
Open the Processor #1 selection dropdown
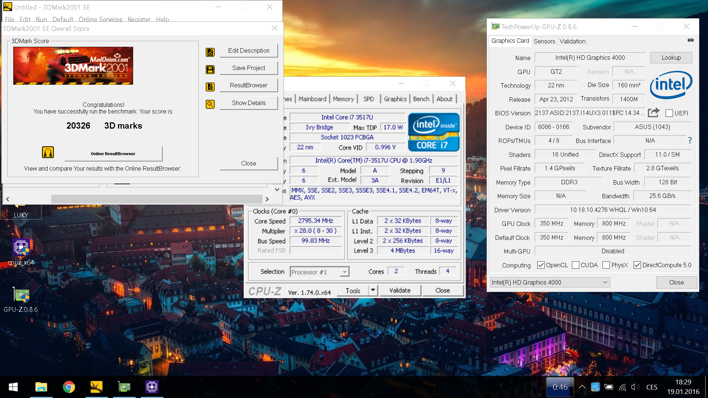pos(319,272)
